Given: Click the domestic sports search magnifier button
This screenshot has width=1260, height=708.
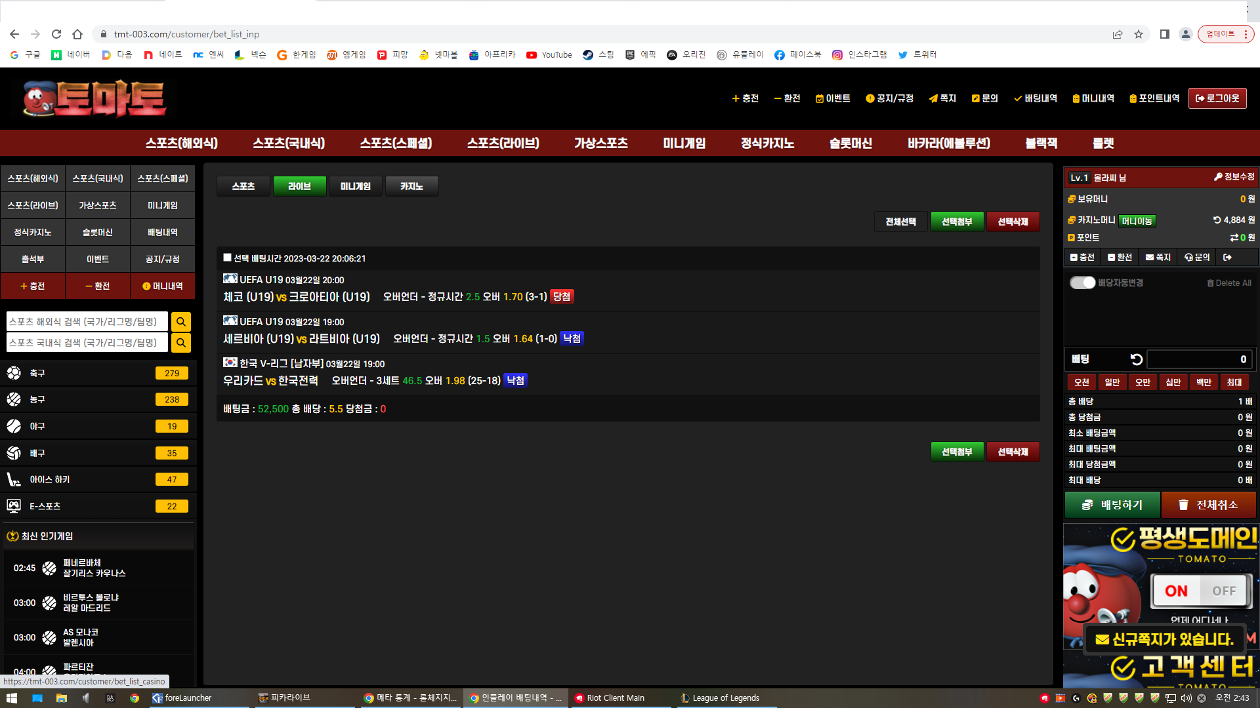Looking at the screenshot, I should coord(181,343).
